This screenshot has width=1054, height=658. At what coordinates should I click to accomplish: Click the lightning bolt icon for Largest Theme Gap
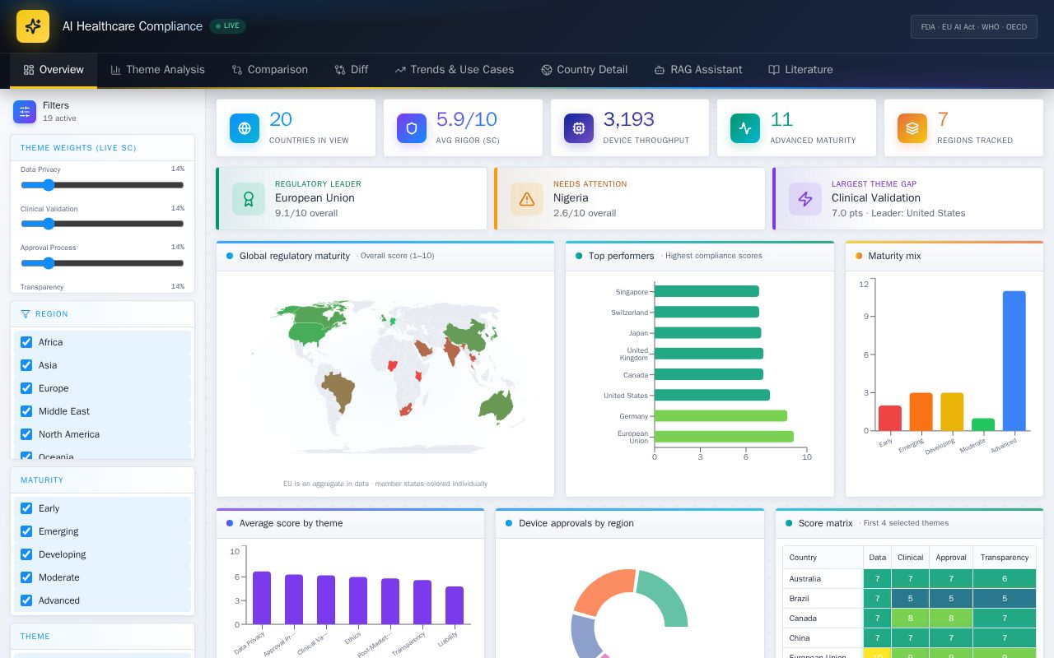(805, 199)
